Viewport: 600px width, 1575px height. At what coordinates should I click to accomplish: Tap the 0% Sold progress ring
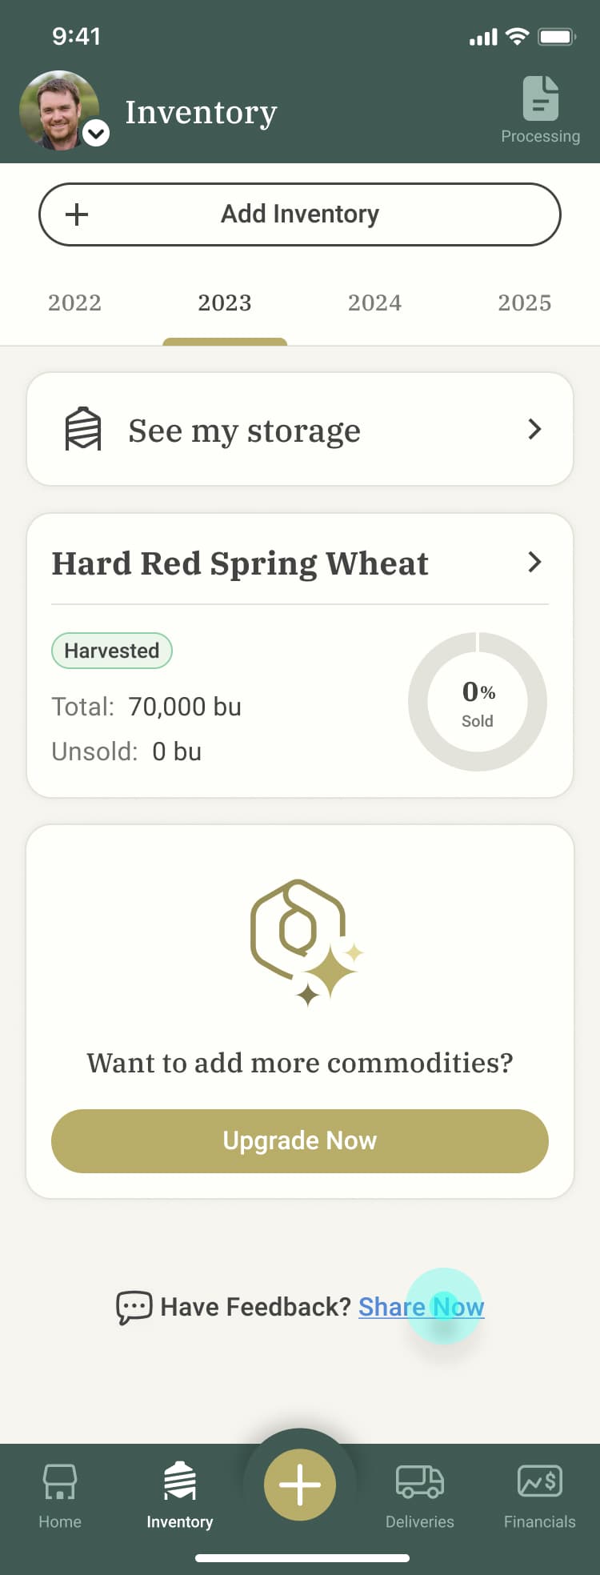[x=478, y=702]
